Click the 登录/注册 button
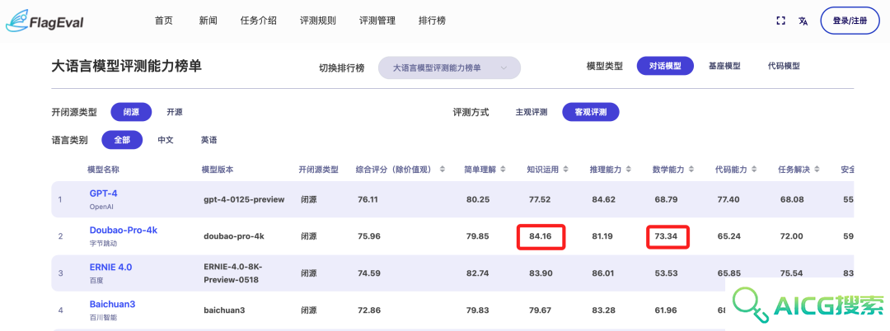 point(850,21)
